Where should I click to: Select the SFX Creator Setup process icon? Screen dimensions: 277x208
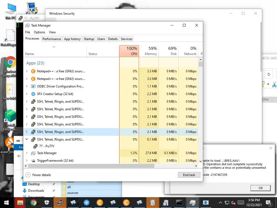33,94
